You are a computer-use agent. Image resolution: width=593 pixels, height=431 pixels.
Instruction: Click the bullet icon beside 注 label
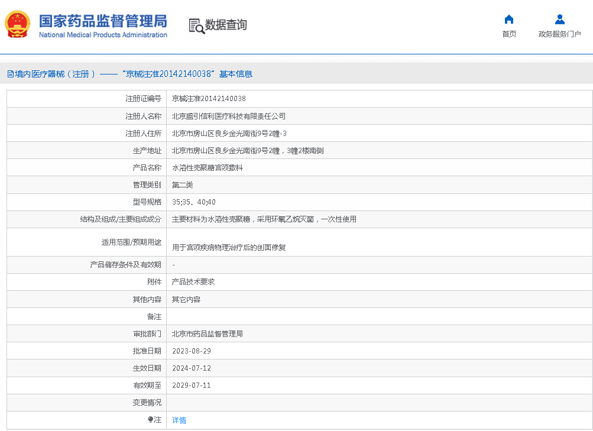click(150, 420)
